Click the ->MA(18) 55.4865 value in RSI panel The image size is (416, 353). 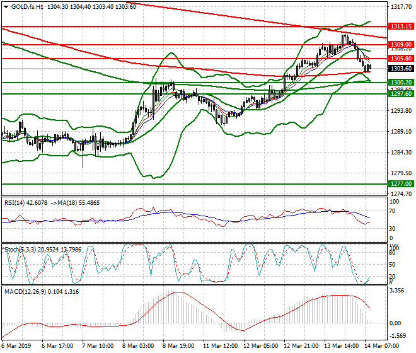74,203
